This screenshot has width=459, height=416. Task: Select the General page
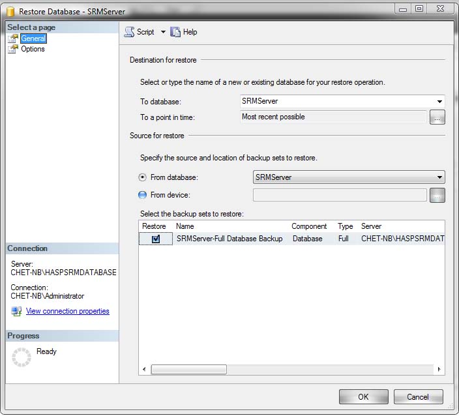click(x=33, y=38)
